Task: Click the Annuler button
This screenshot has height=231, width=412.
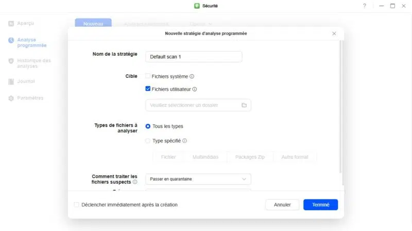Action: (282, 205)
